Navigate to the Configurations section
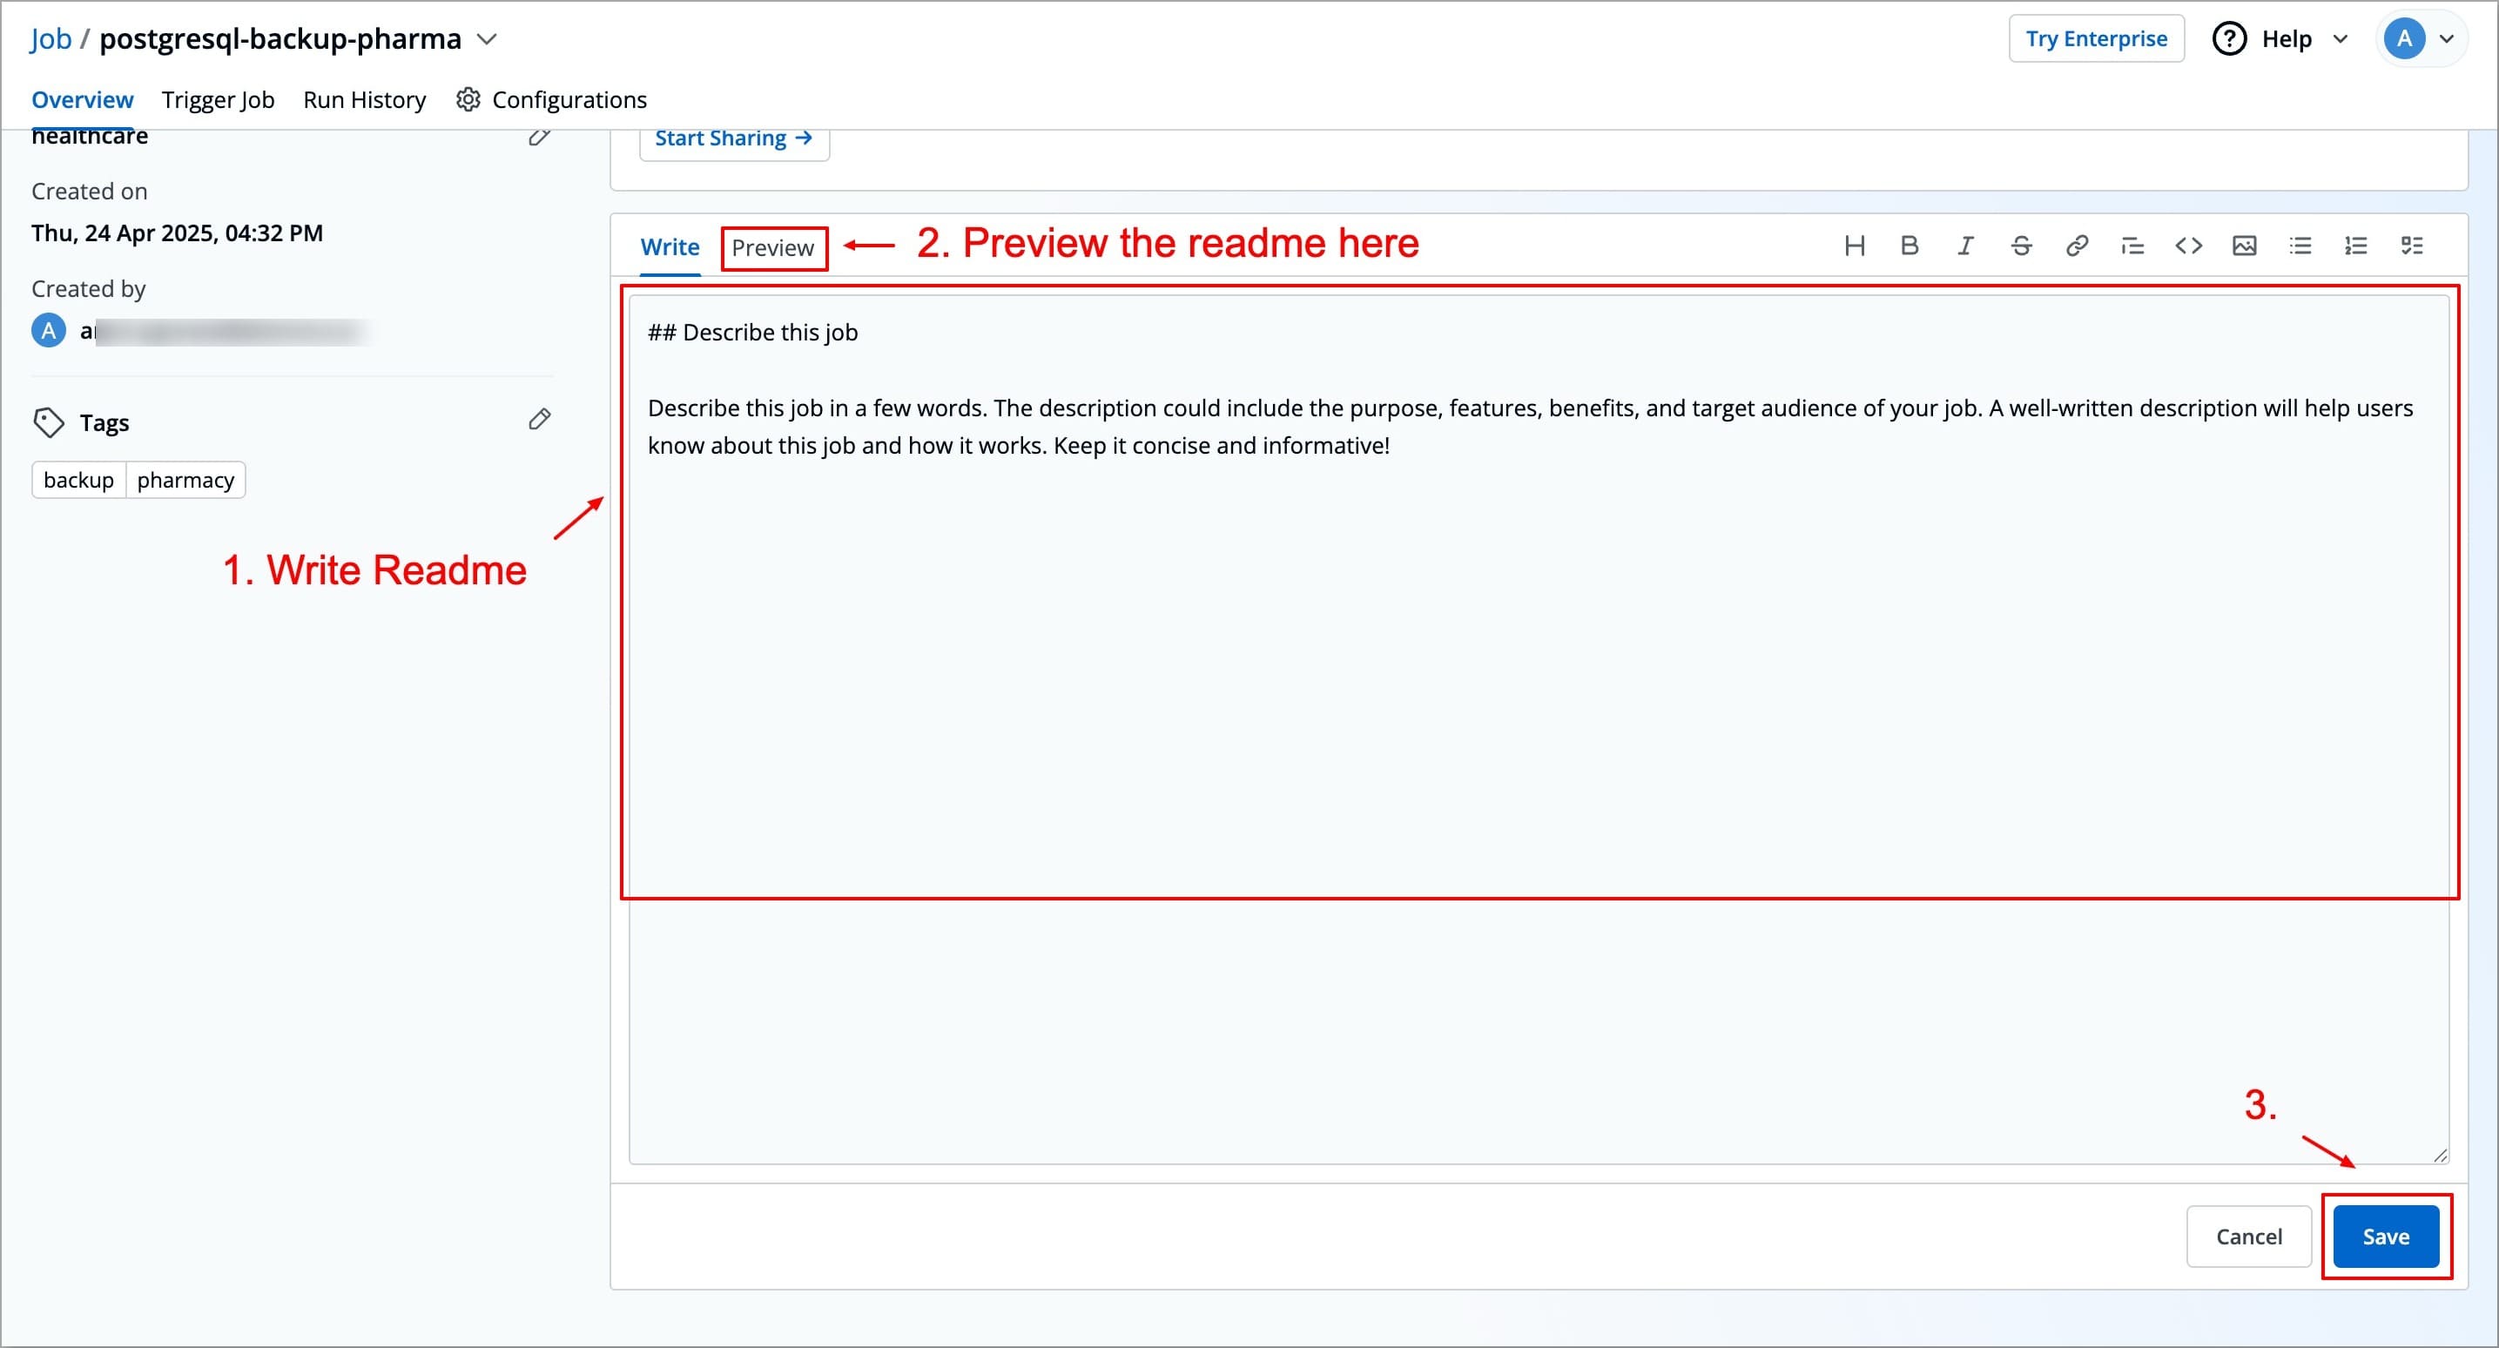Screen dimensions: 2499x1348 [x=569, y=99]
